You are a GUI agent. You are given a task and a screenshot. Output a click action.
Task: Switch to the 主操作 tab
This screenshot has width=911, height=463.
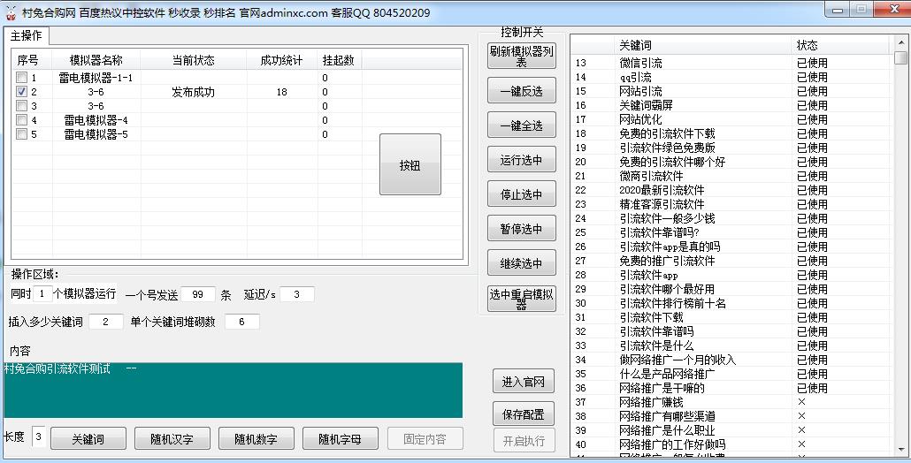(27, 36)
